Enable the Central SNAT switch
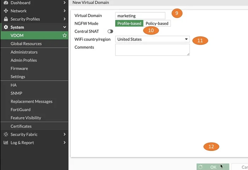248x170 pixels. pyautogui.click(x=110, y=31)
